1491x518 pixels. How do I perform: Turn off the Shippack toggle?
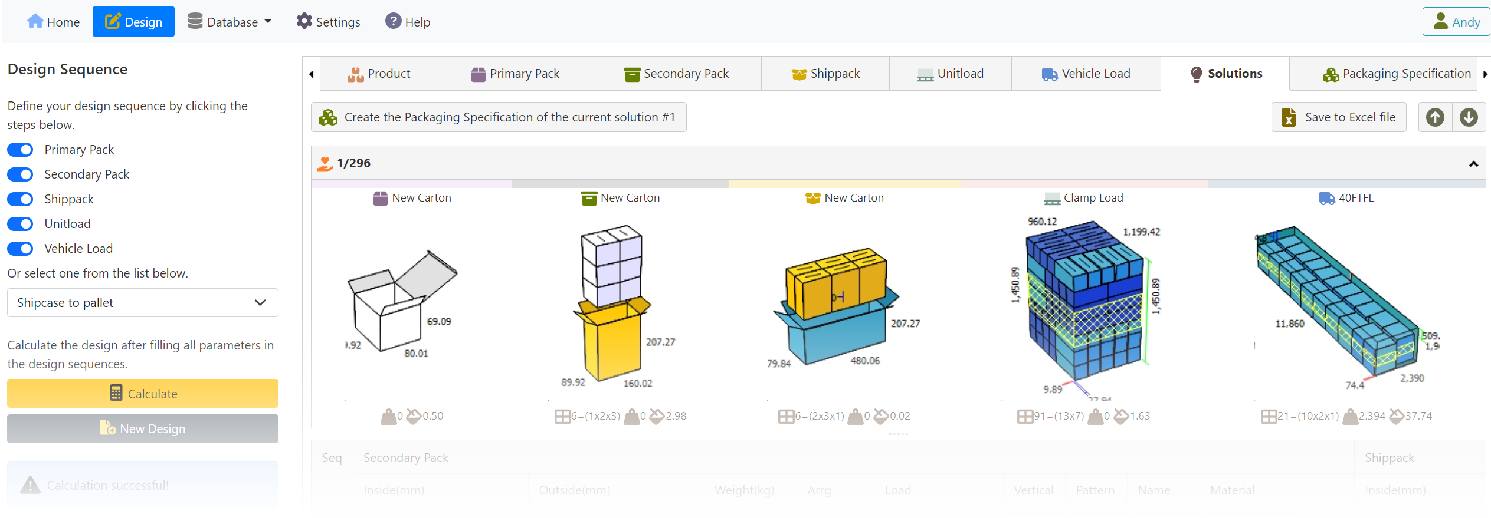click(21, 199)
